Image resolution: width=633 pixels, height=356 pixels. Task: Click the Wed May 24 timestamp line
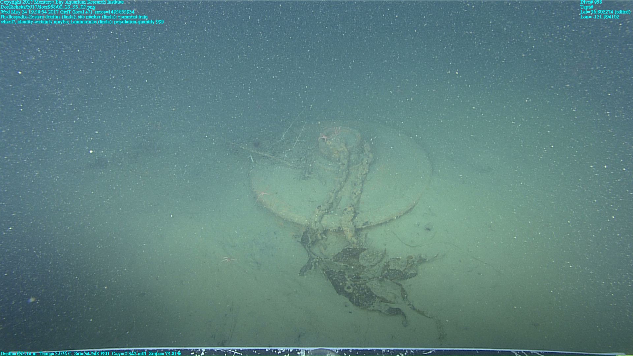pos(46,12)
